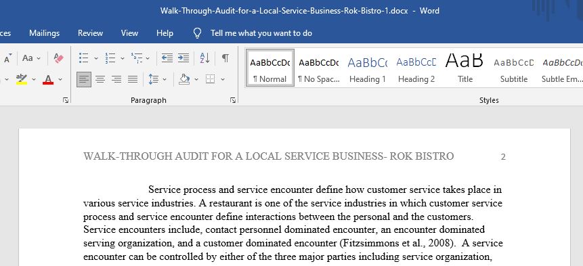This screenshot has height=266, width=583.
Task: Open the Help tab
Action: coord(165,33)
